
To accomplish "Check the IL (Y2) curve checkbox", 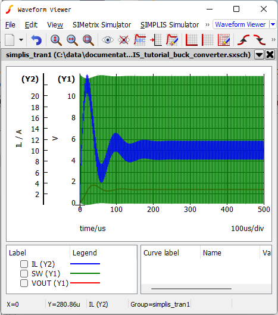I will click(x=24, y=264).
